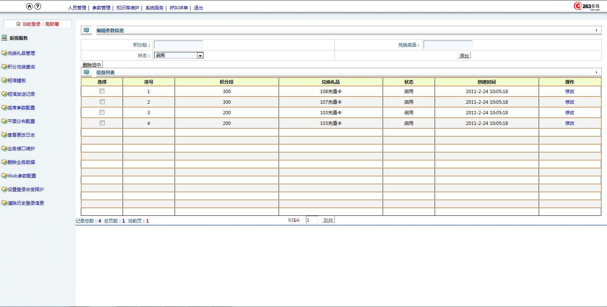Image resolution: width=607 pixels, height=307 pixels.
Task: Click the 添加 button
Action: tap(464, 56)
